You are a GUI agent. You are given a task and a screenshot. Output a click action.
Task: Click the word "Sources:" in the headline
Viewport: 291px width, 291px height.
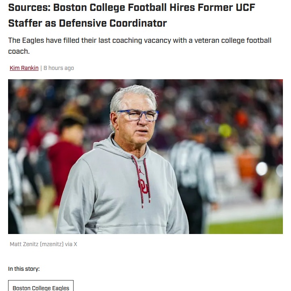click(x=29, y=7)
